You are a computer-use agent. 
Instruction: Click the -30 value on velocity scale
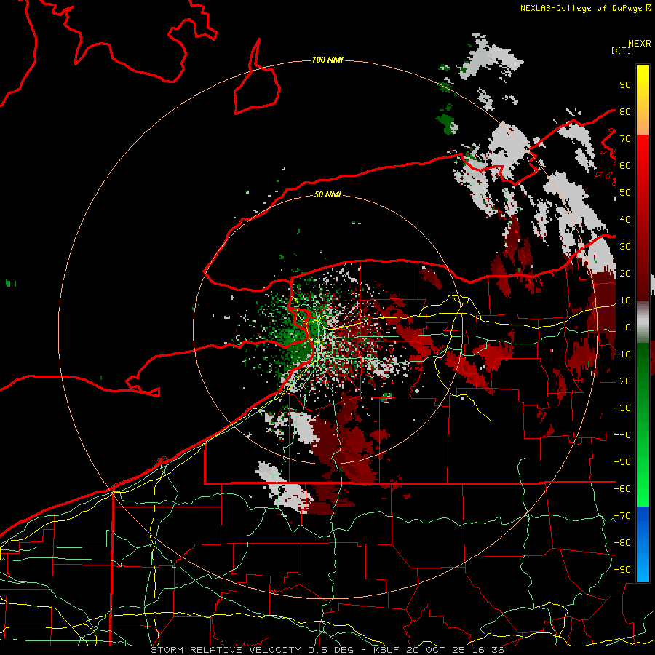(x=622, y=408)
